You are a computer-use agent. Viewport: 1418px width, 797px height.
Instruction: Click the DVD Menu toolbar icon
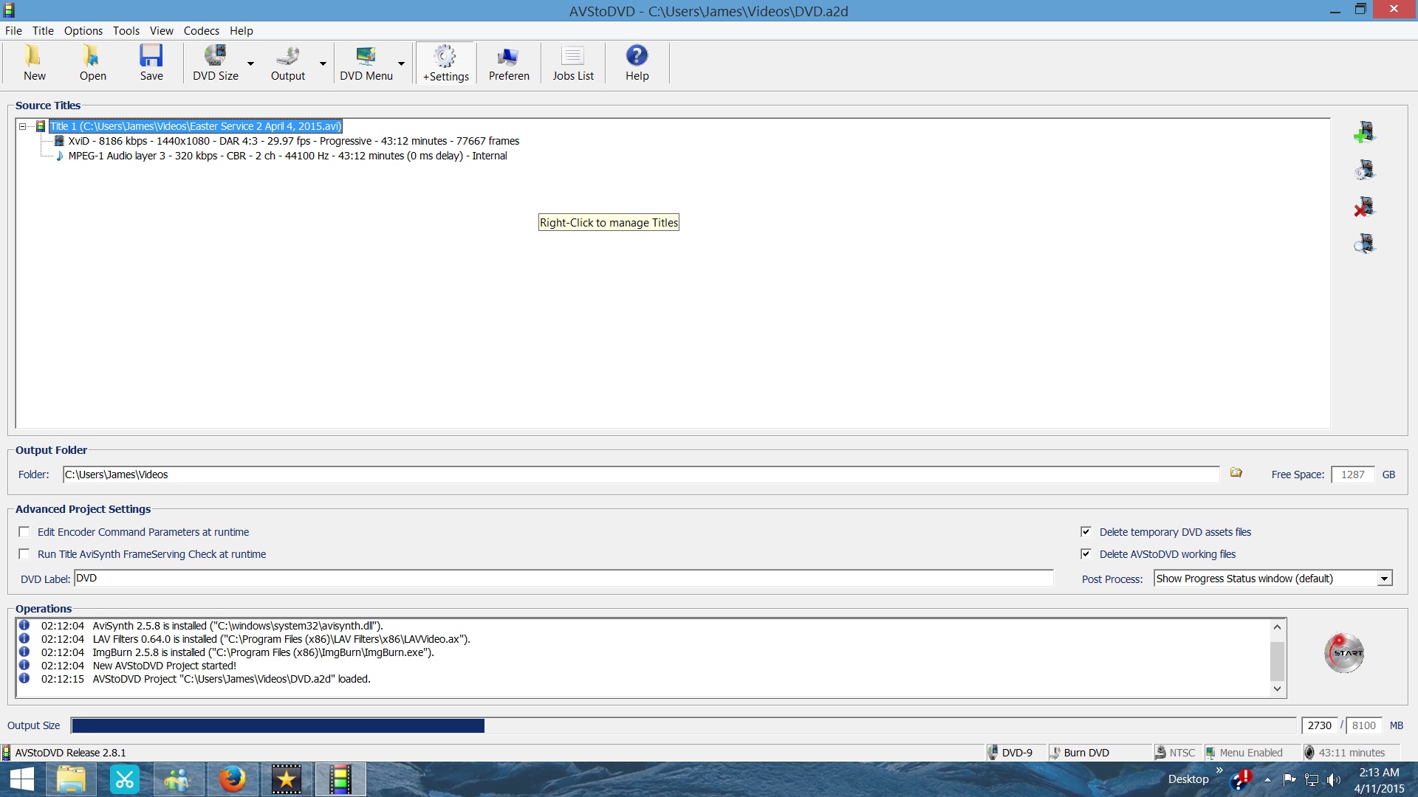click(x=366, y=63)
